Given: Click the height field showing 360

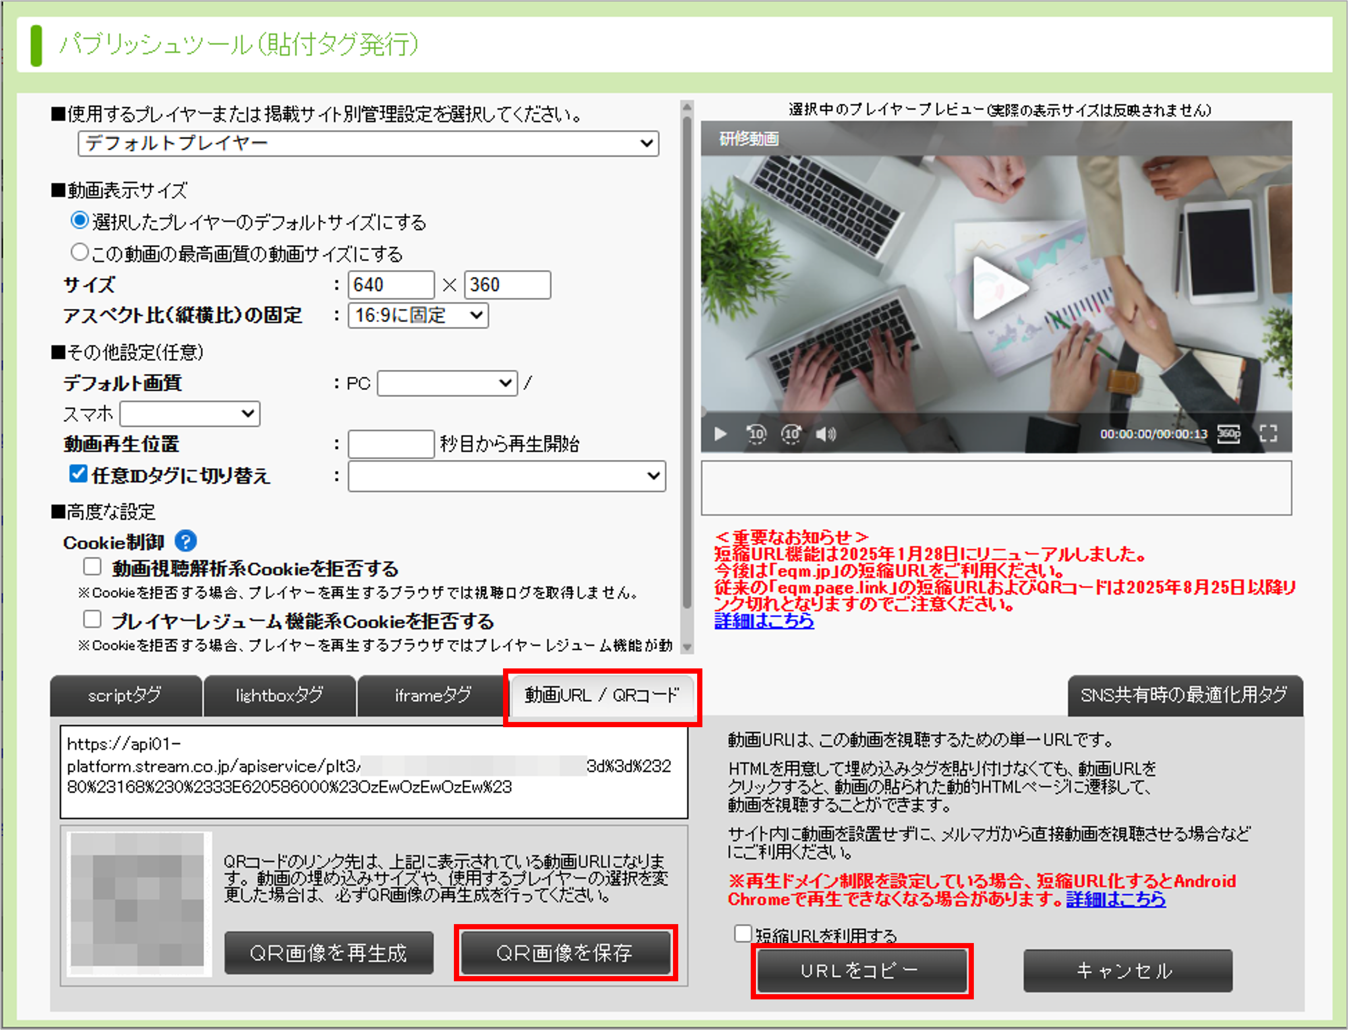Looking at the screenshot, I should 507,285.
